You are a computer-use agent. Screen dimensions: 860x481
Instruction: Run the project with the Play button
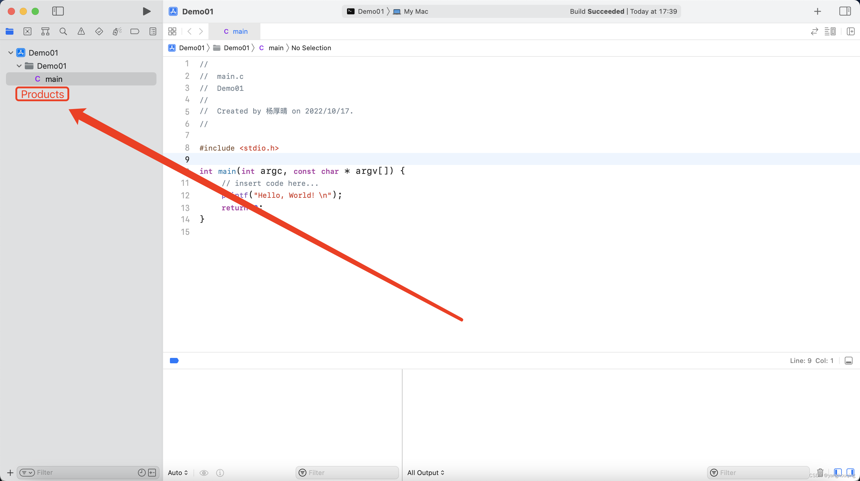(x=146, y=11)
